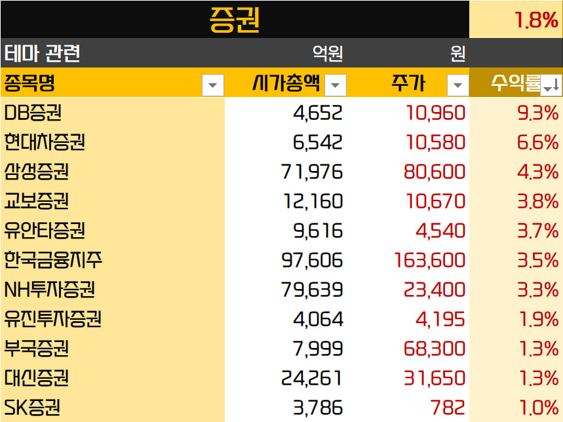
Task: Click stock price 31,650
Action: pos(435,378)
